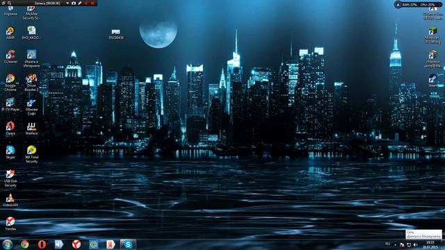Open Google Chrome from the taskbar

tap(25, 244)
